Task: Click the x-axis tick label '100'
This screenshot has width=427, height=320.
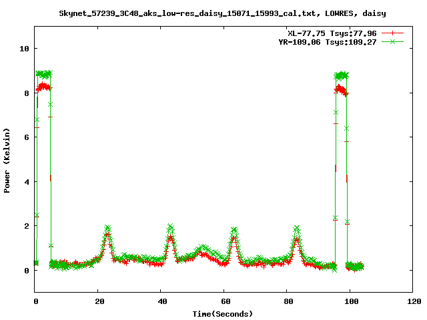Action: (x=352, y=301)
